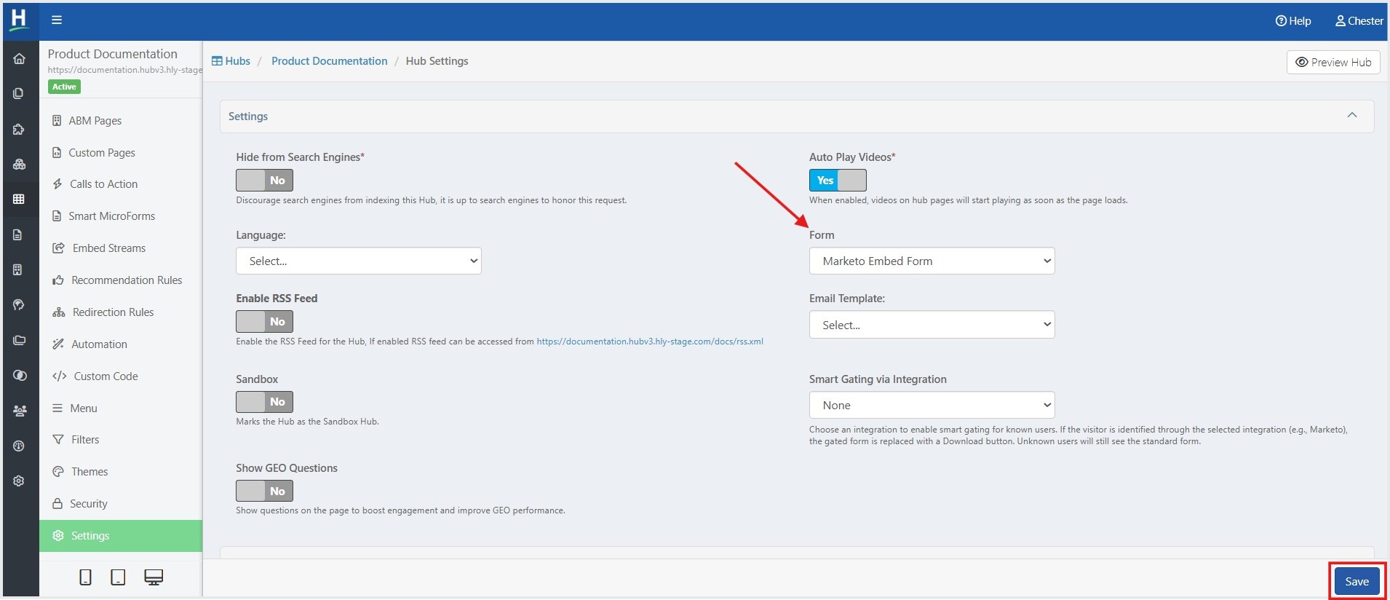Go to Hubs breadcrumb link
This screenshot has width=1390, height=600.
tap(231, 61)
